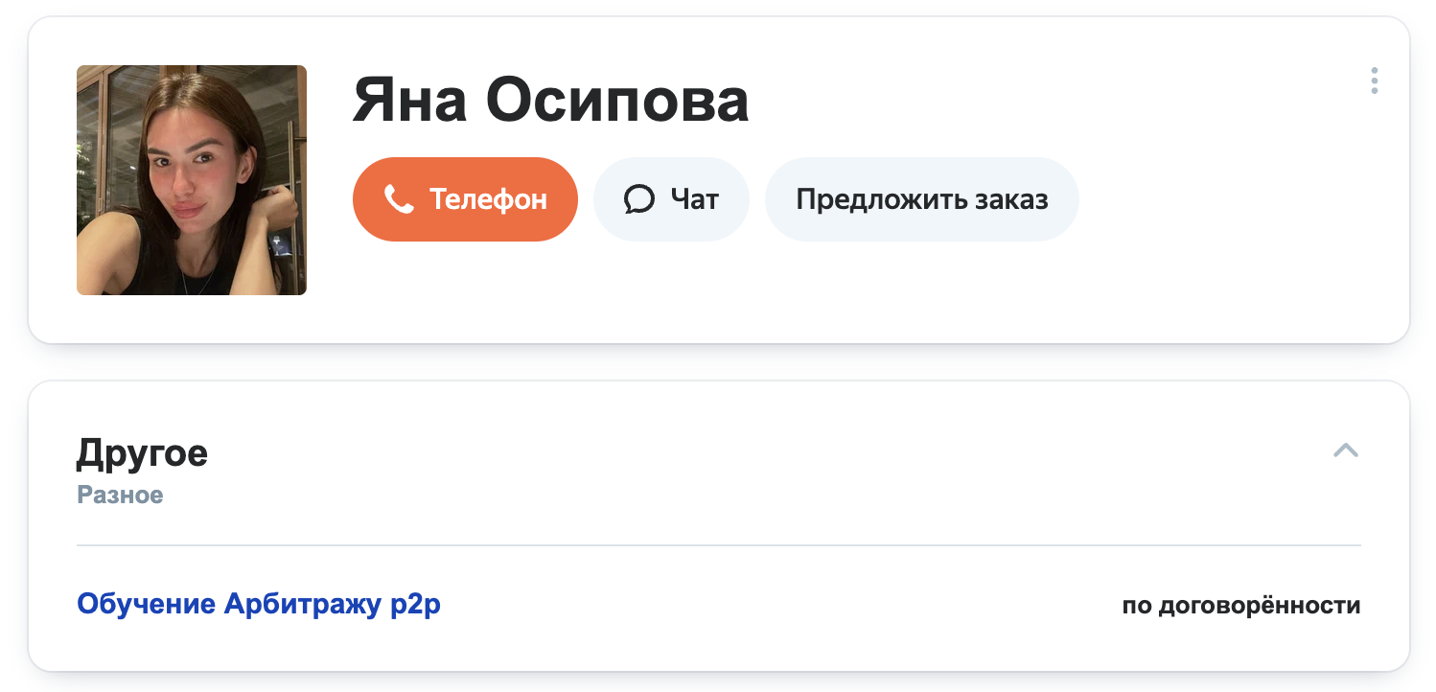Click the divider line under Разное

pos(719,545)
